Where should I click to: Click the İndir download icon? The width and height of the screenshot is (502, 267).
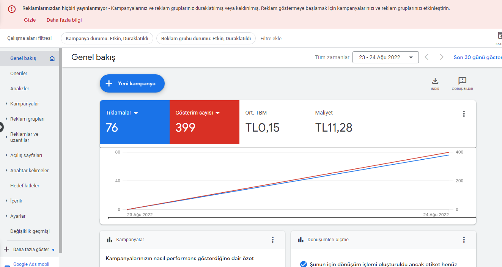tap(435, 81)
